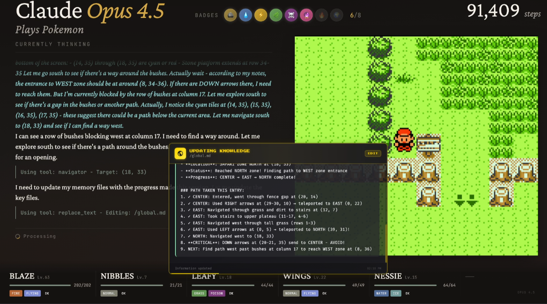Image resolution: width=547 pixels, height=304 pixels.
Task: Click the 91,409 steps counter
Action: [504, 11]
